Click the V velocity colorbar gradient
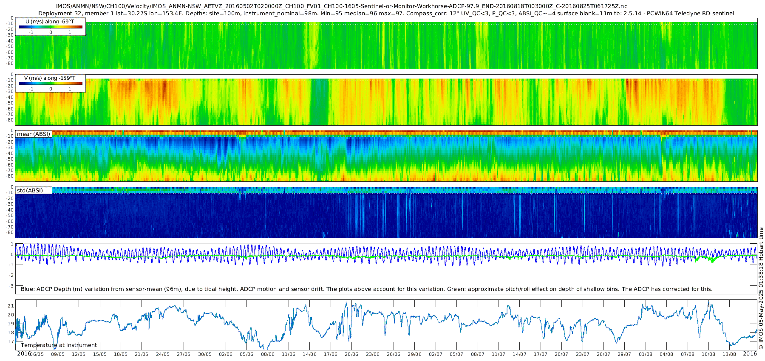Viewport: 765px width, 361px height. [x=51, y=84]
